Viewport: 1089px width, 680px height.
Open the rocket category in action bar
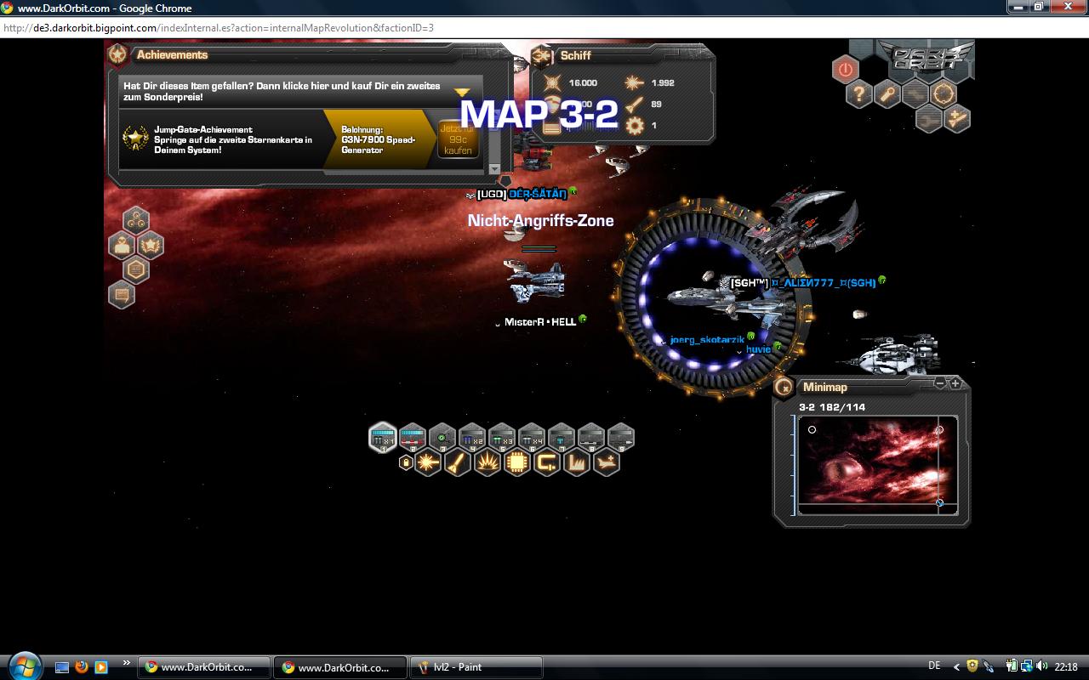tap(458, 462)
